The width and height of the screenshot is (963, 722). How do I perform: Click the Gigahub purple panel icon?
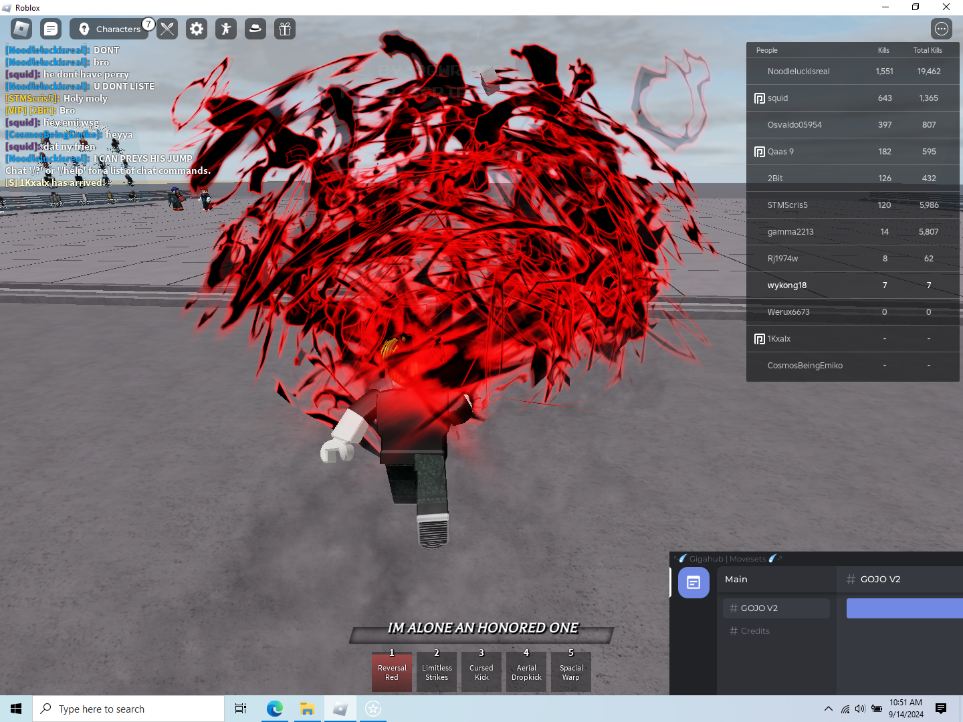click(693, 582)
